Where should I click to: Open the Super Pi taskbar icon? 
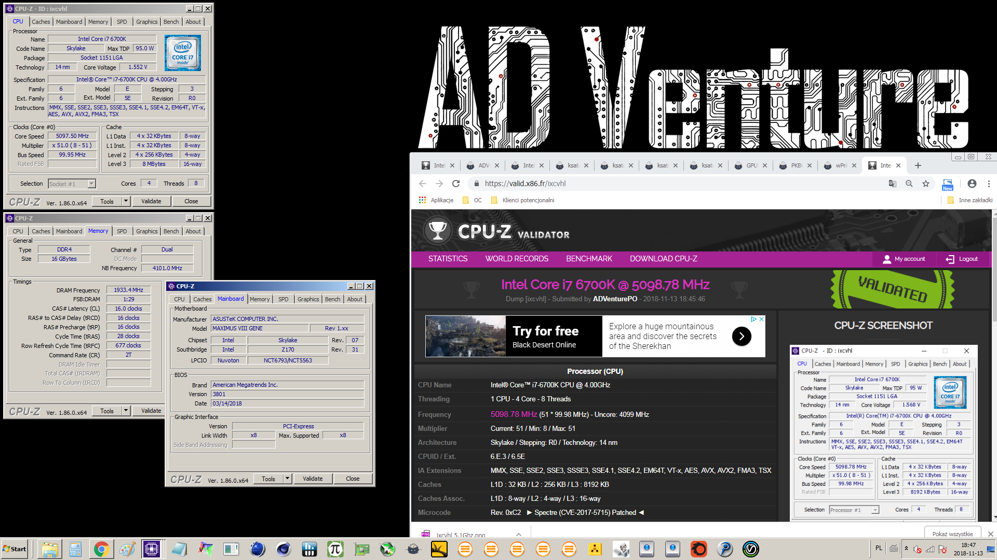[335, 549]
